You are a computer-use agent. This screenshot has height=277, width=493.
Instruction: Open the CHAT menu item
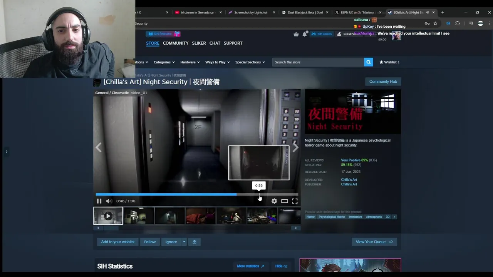[x=215, y=43]
